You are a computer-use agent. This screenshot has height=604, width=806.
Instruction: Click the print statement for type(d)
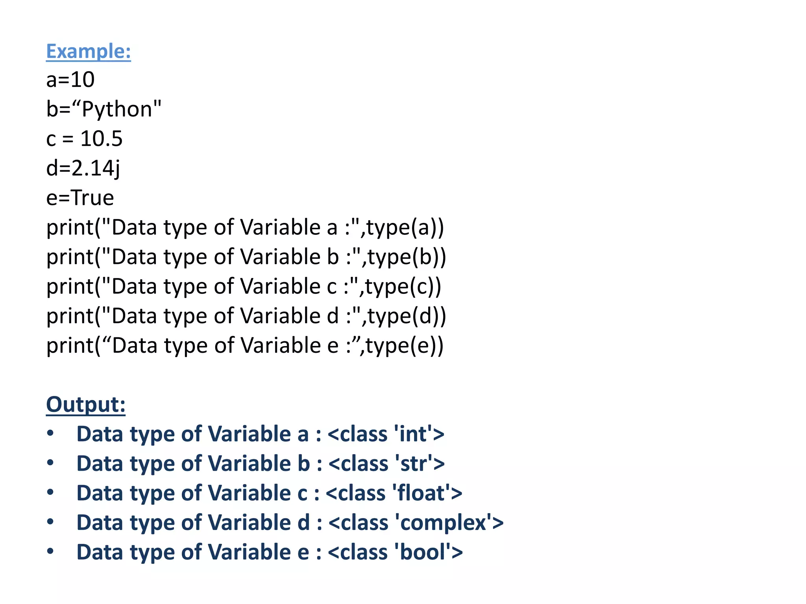[246, 316]
